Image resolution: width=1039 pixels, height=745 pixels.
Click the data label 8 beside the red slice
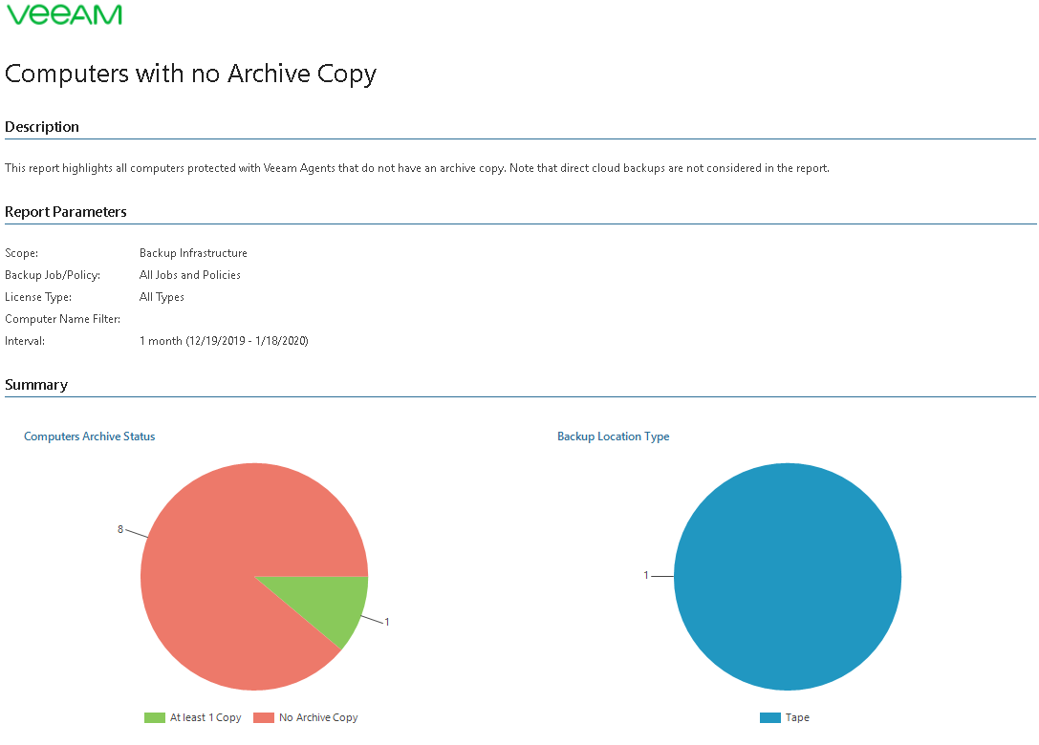[x=120, y=529]
